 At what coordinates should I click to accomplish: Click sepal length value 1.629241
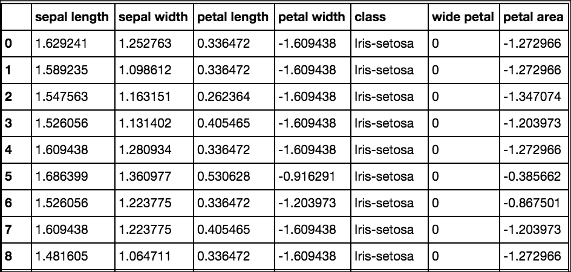coord(62,44)
